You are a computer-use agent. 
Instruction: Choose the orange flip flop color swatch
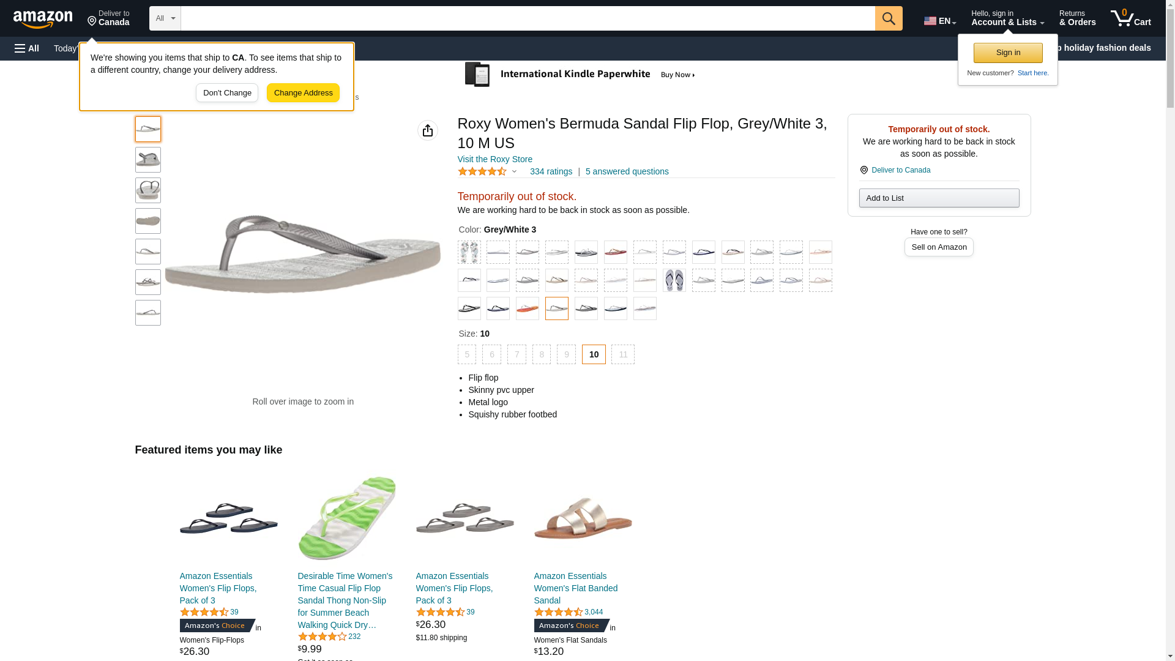(x=528, y=308)
